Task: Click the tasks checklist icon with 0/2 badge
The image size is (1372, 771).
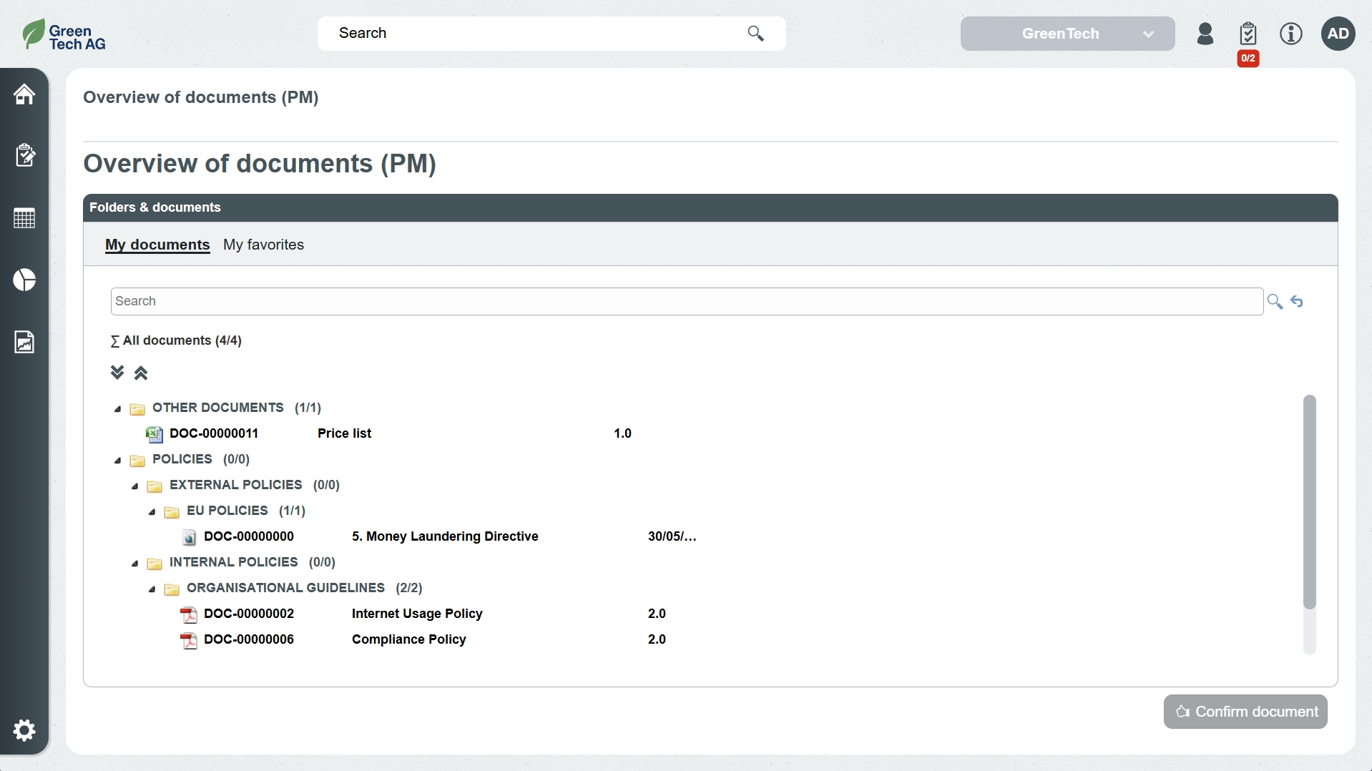Action: point(1248,34)
